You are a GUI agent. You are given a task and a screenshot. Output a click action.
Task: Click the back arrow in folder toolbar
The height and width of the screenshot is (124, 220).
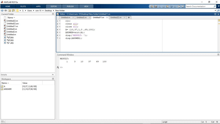[x=2, y=10]
